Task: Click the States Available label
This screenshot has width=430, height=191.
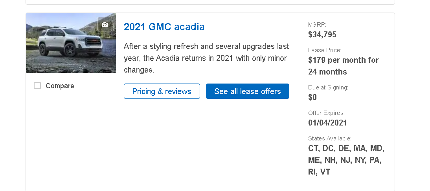Action: click(330, 138)
